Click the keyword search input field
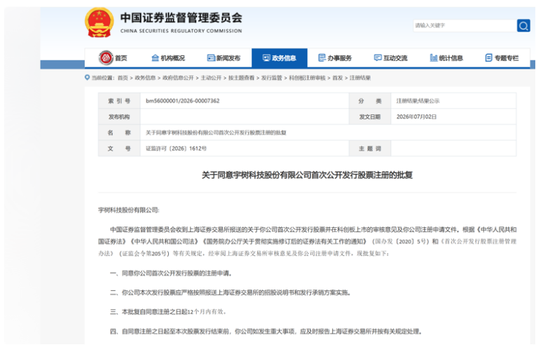The height and width of the screenshot is (345, 536). (x=465, y=25)
